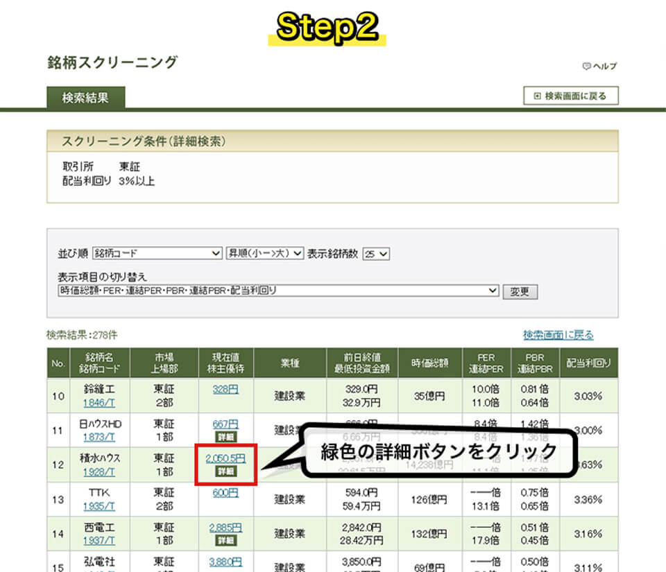Click the 前日終値 最低投資金額 column header

pyautogui.click(x=362, y=363)
